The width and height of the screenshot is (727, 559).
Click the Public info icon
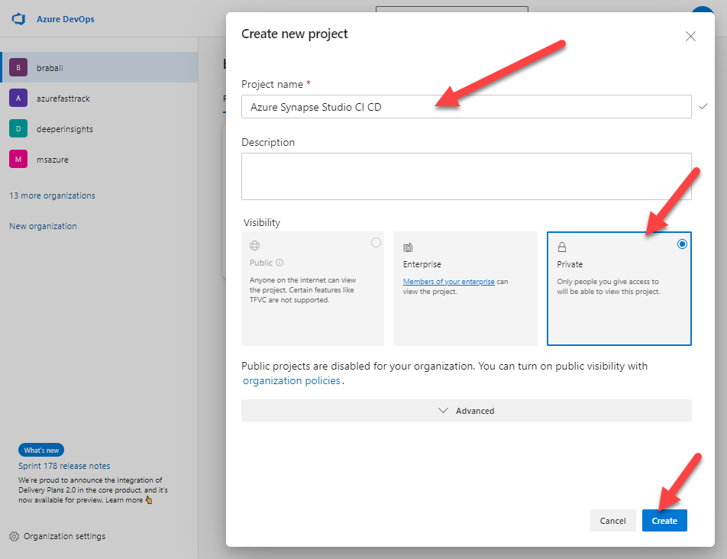tap(279, 263)
